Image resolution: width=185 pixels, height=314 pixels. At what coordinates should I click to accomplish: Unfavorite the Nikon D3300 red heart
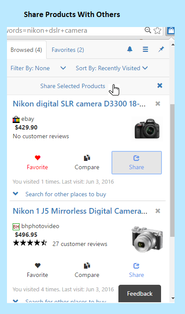[x=37, y=163]
